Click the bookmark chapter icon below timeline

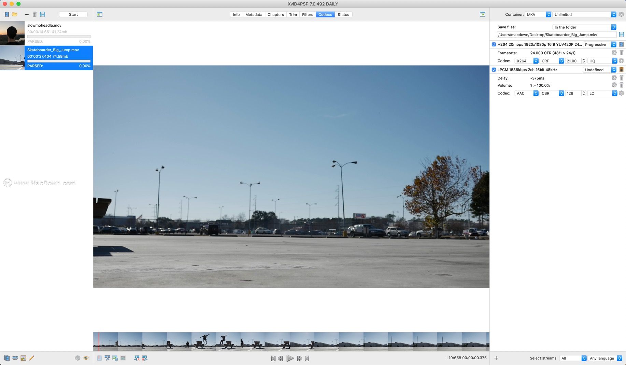click(99, 358)
